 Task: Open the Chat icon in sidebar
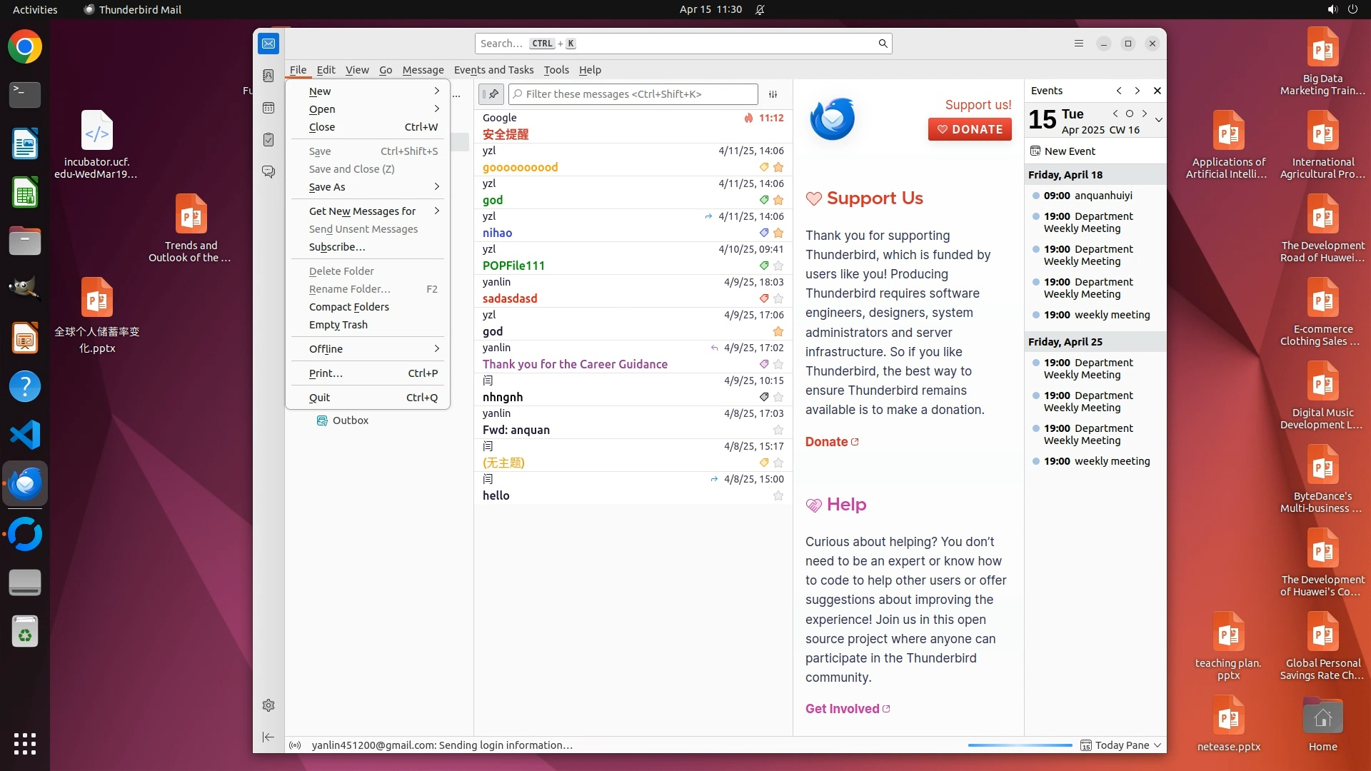coord(268,172)
